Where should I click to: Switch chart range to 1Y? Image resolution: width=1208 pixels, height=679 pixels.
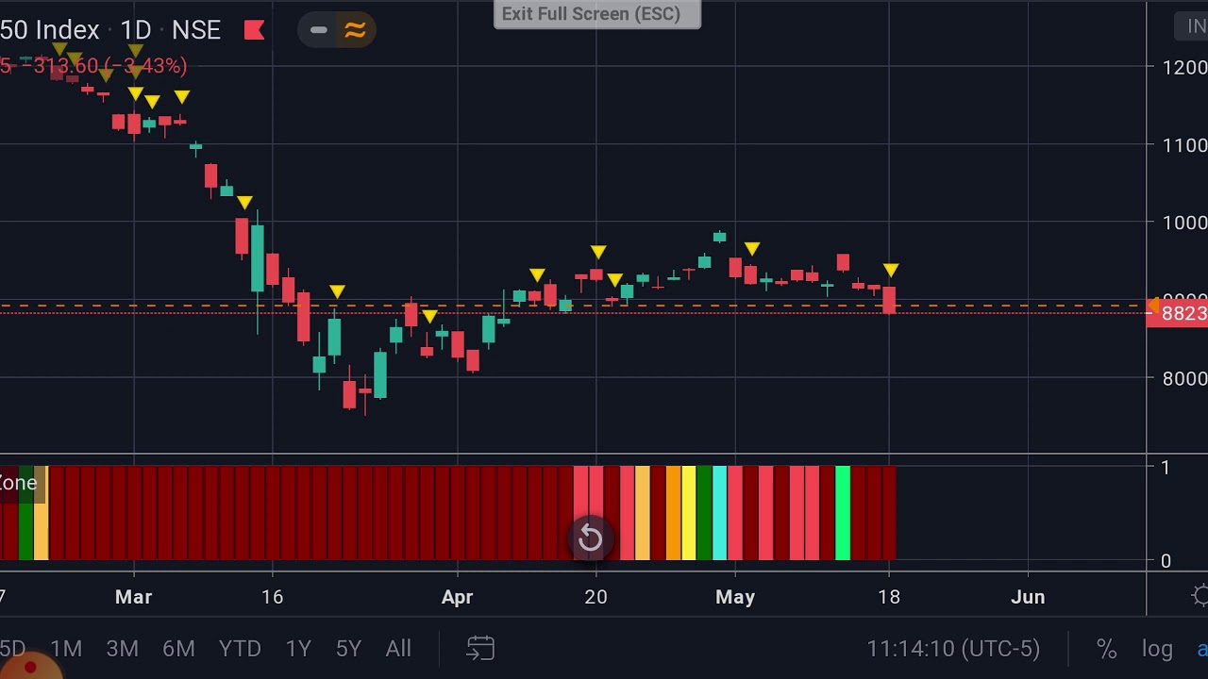point(298,649)
